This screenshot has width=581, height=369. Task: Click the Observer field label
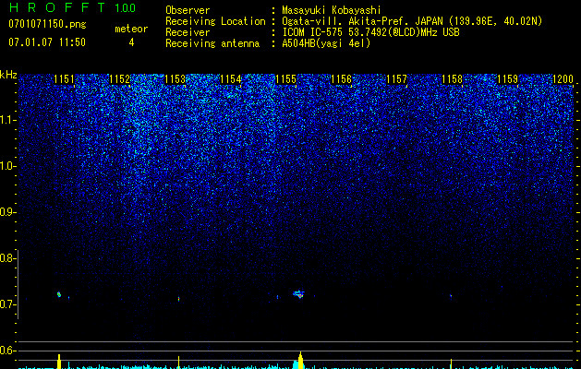click(x=188, y=10)
